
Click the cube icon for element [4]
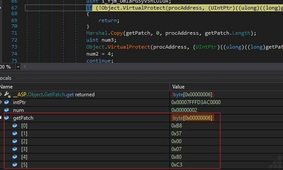[15, 157]
